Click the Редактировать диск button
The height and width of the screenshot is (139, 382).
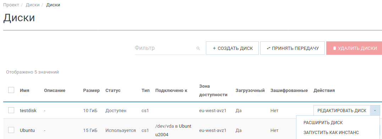342,111
